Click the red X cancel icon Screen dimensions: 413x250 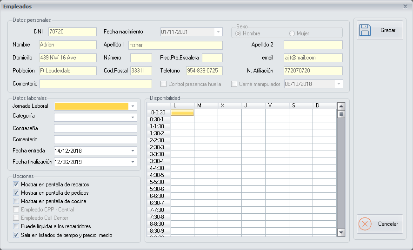pos(365,224)
